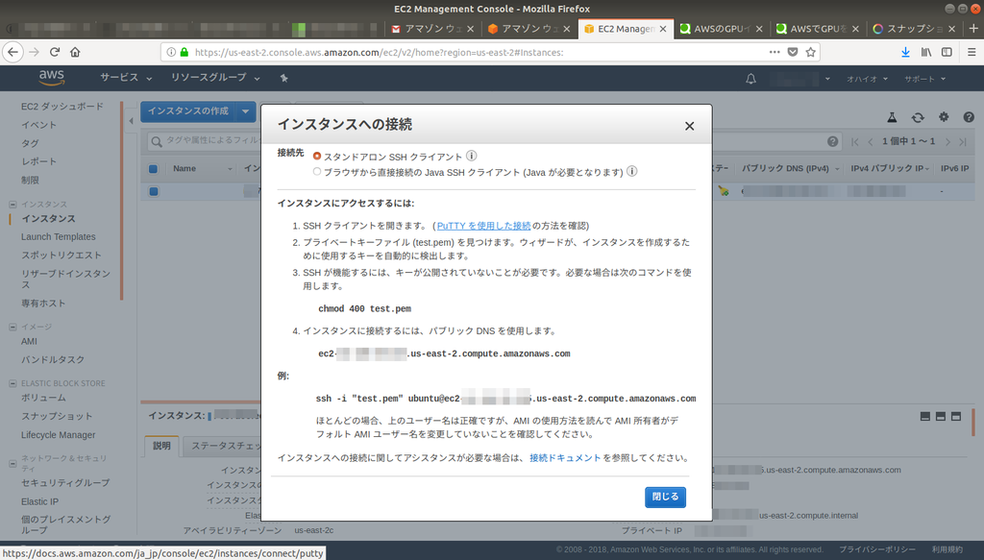Viewport: 984px width, 560px height.
Task: Open the リソースグループ dropdown menu
Action: point(215,78)
